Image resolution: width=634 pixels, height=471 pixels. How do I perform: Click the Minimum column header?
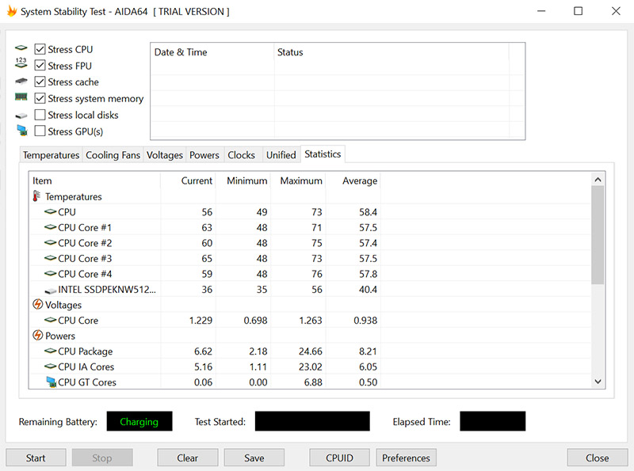[x=243, y=180]
